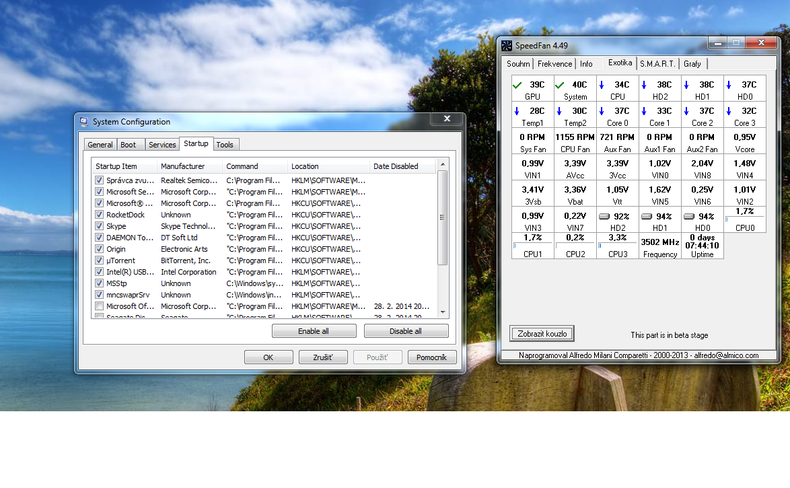Click the hard drive icon in HD2 92% cell

(604, 217)
